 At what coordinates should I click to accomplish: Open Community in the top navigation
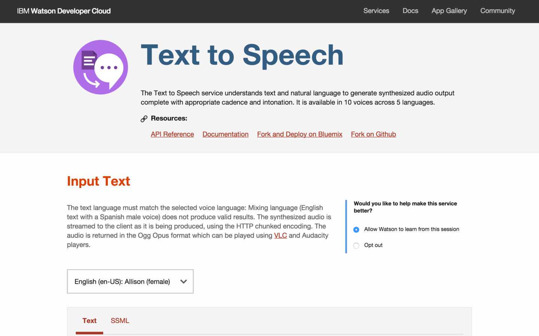click(497, 11)
